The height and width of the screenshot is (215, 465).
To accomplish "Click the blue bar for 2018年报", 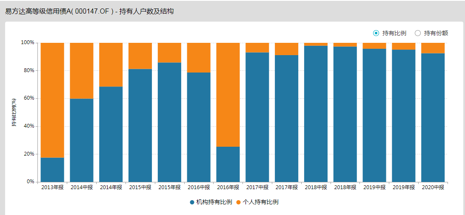I will pyautogui.click(x=345, y=114).
